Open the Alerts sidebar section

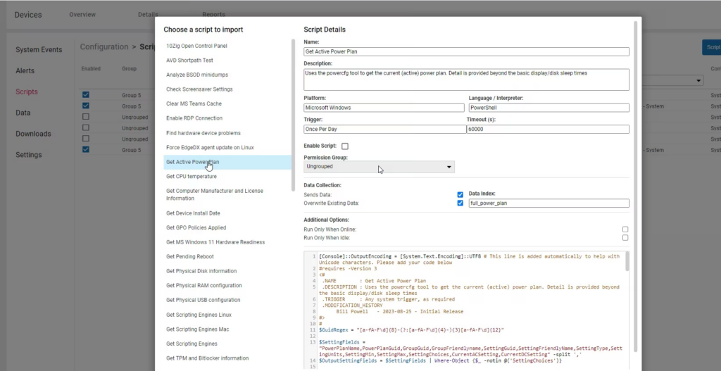[25, 71]
